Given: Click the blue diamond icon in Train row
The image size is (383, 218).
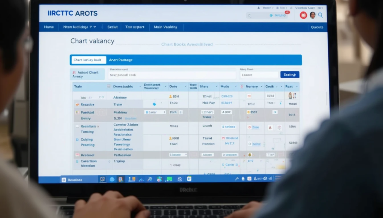Looking at the screenshot, I should [x=154, y=104].
